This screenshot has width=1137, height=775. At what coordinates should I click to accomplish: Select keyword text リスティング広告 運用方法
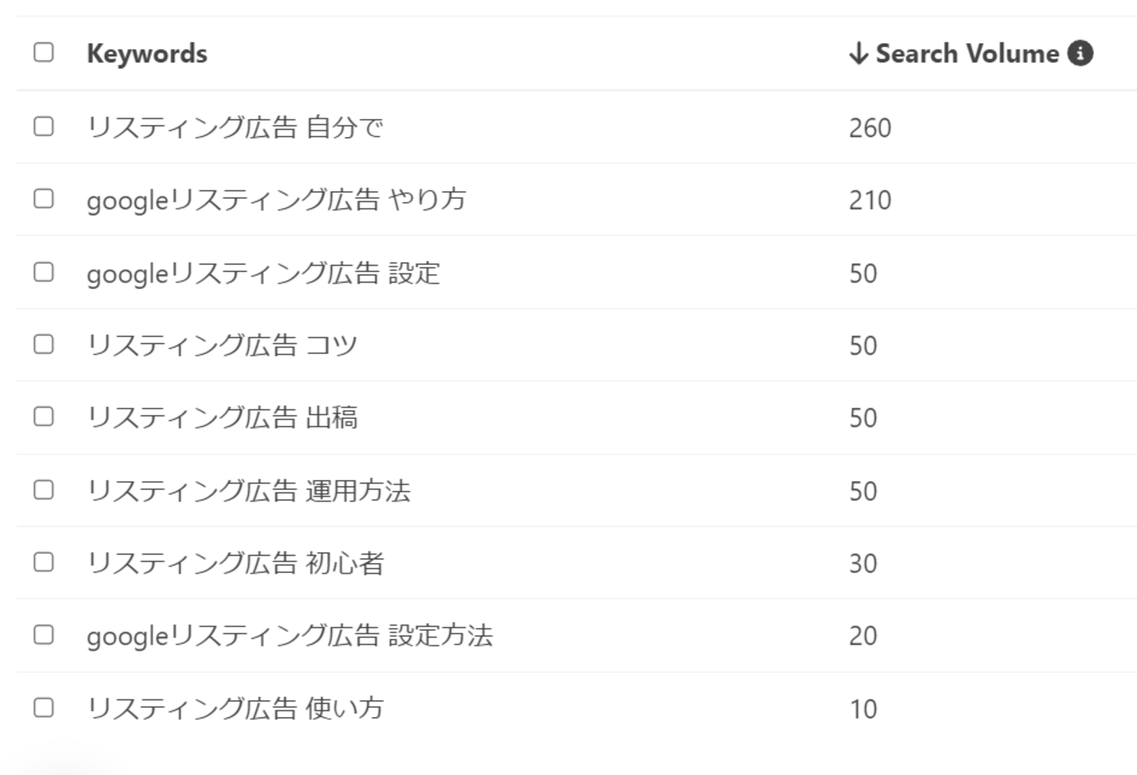pos(248,491)
